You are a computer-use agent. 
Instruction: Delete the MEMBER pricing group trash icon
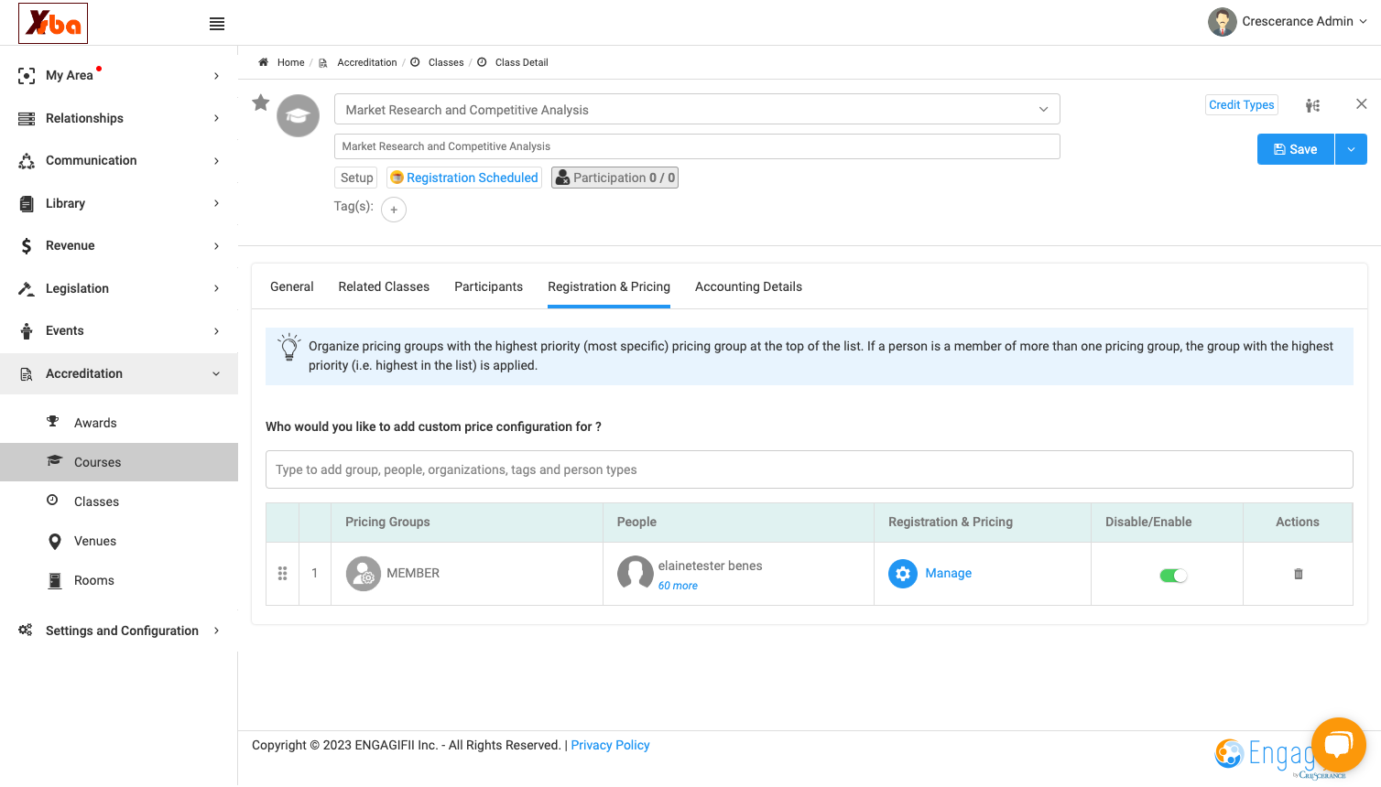point(1298,574)
